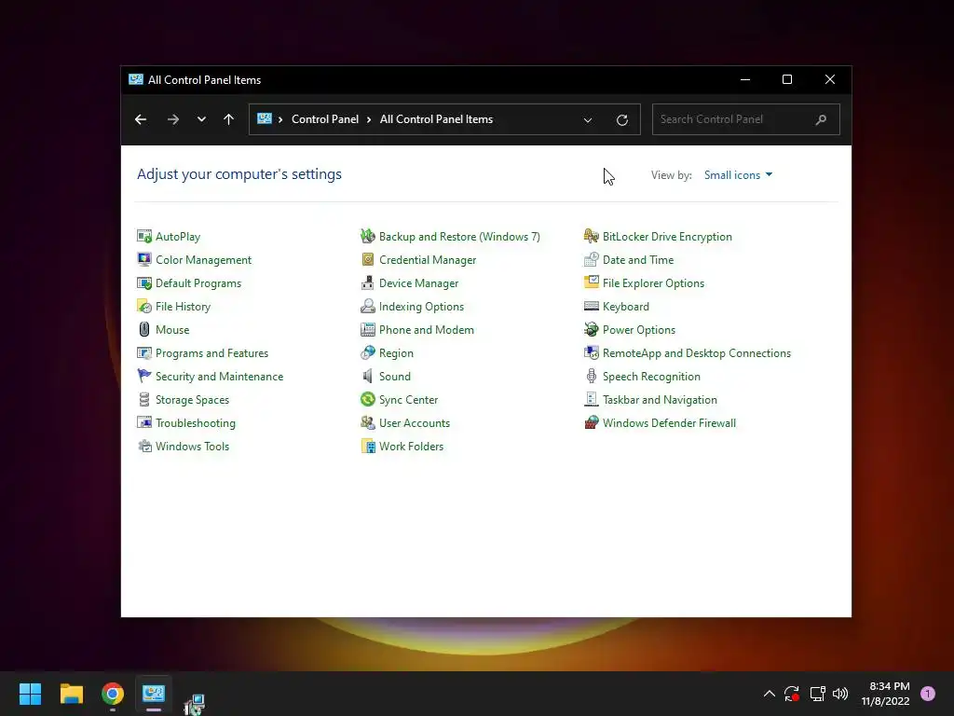Click the Programs and Features icon

pyautogui.click(x=144, y=353)
